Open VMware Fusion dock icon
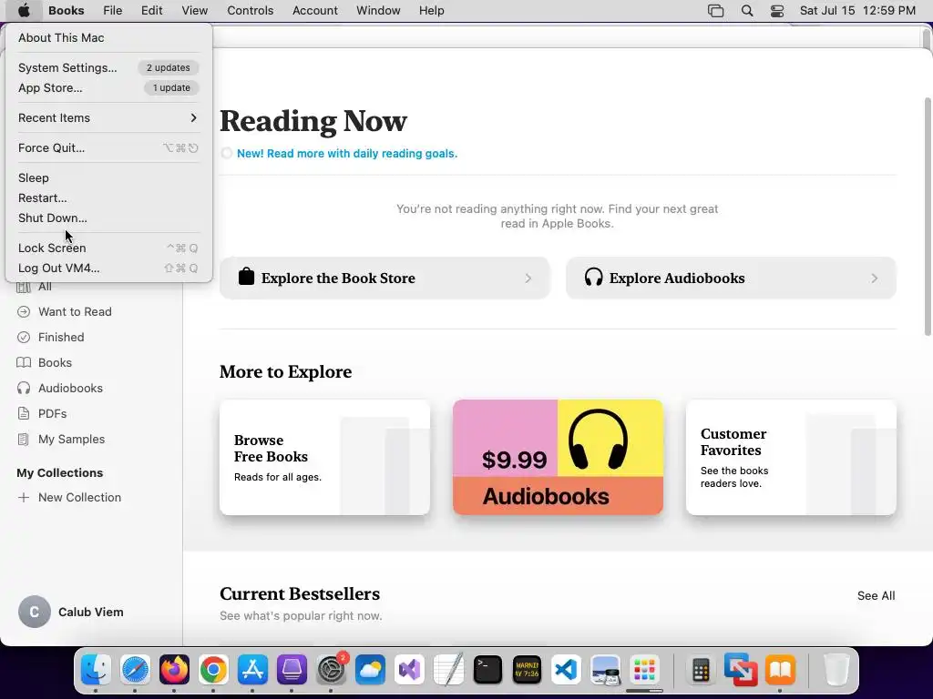Viewport: 933px width, 699px height. pos(740,670)
